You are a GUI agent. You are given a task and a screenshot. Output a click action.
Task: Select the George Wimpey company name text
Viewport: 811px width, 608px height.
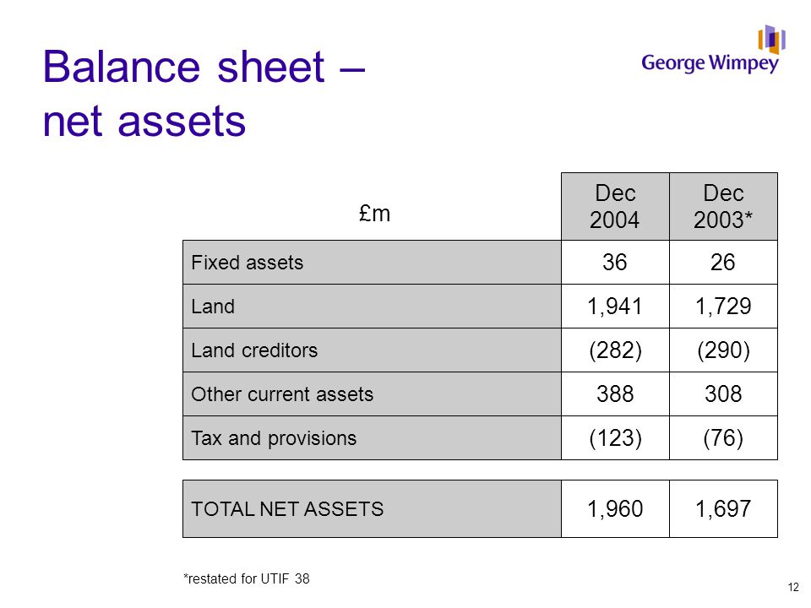pyautogui.click(x=710, y=63)
